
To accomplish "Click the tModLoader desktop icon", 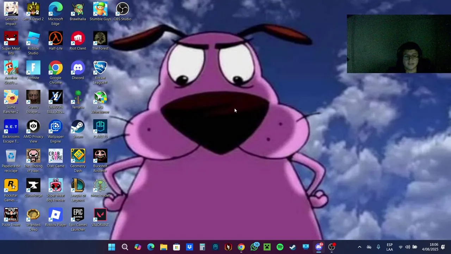I will [100, 188].
